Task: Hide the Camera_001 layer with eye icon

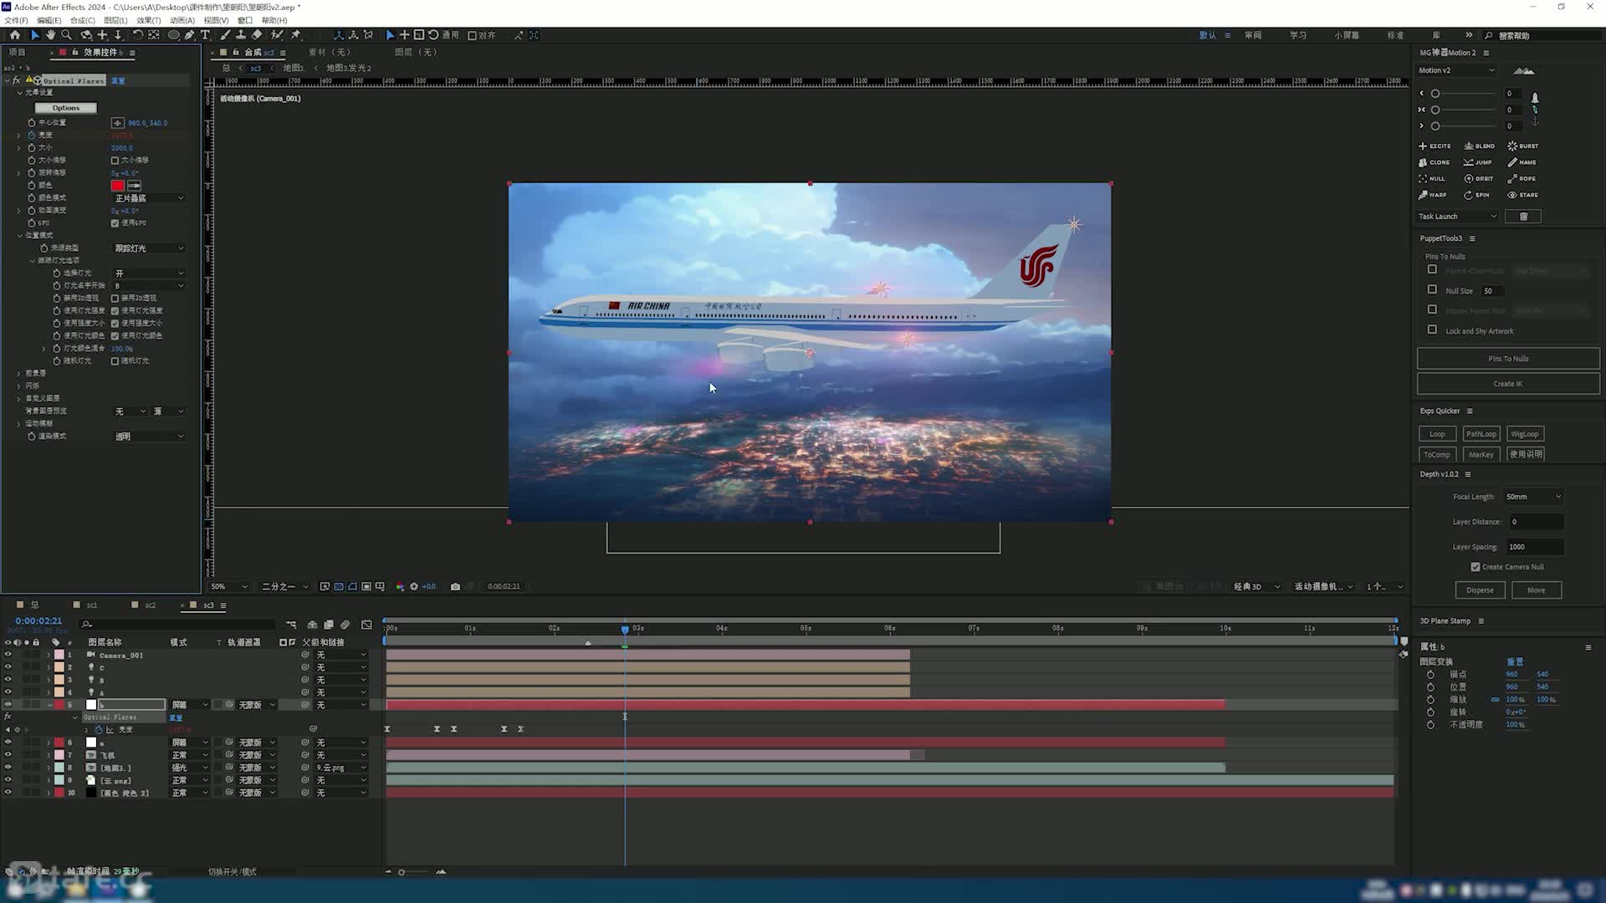Action: (8, 655)
